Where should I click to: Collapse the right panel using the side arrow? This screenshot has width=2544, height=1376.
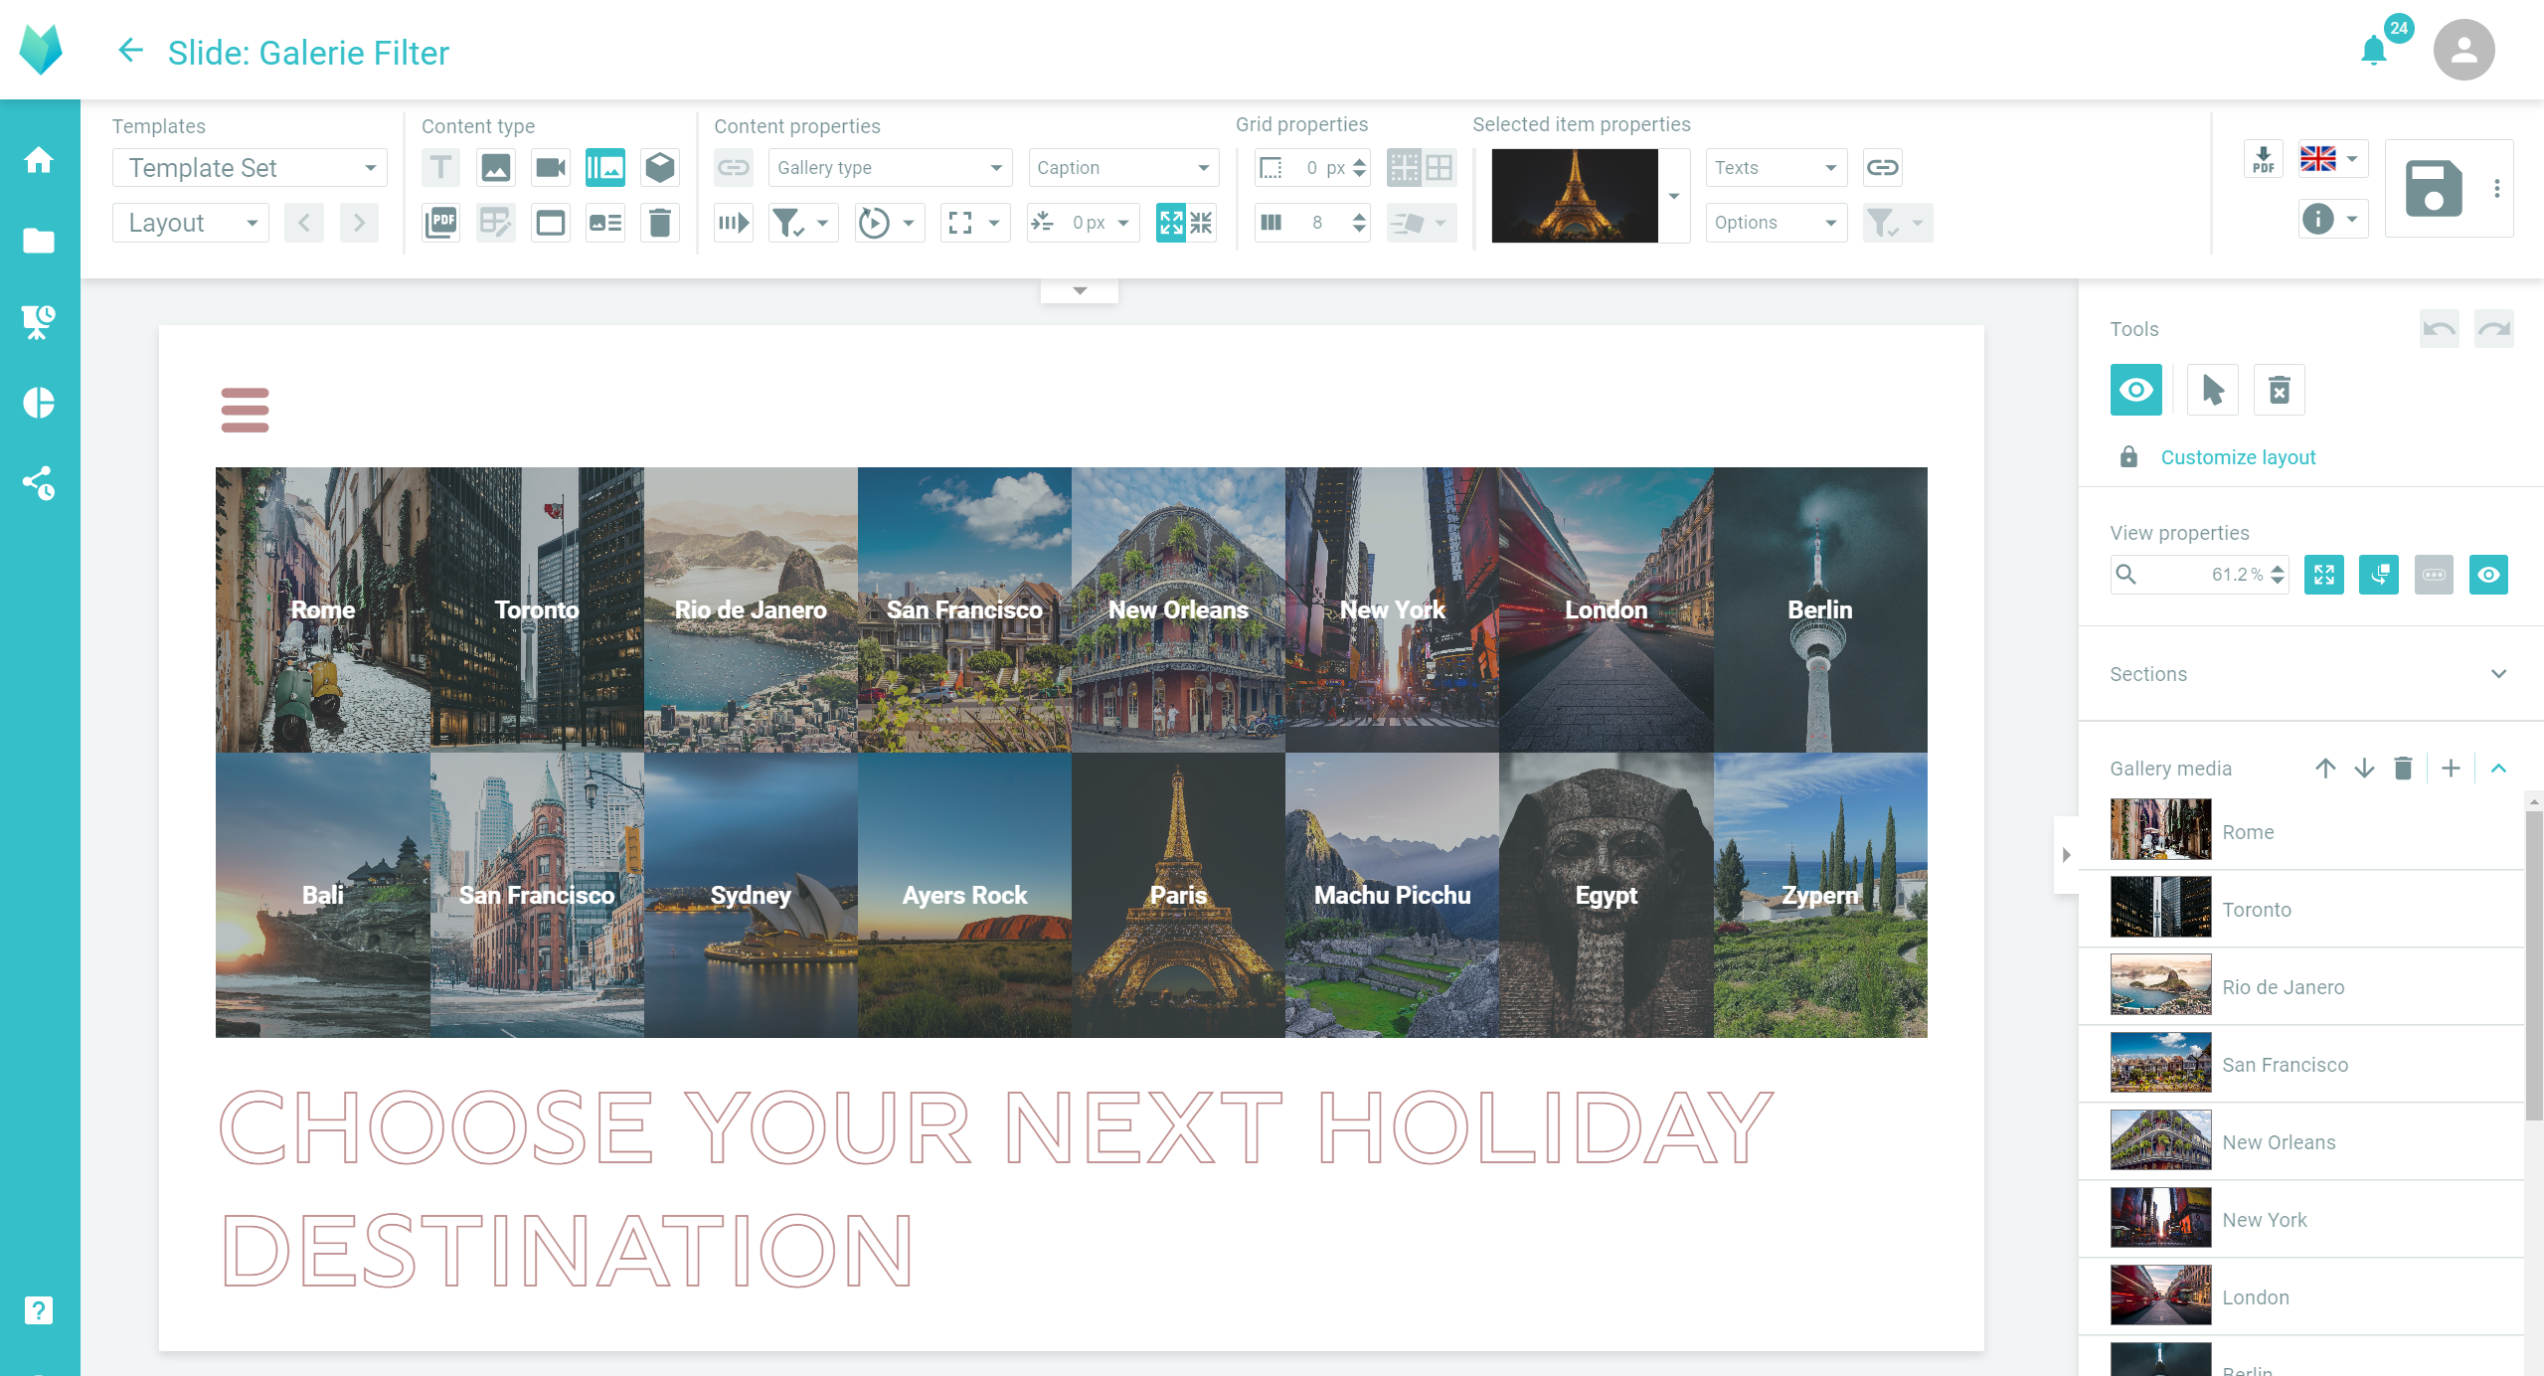point(2066,855)
